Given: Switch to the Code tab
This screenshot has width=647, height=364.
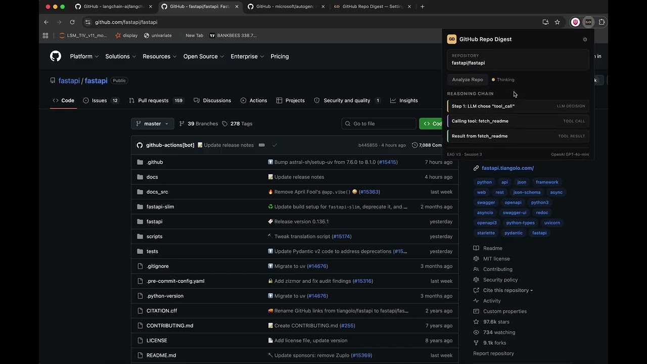Looking at the screenshot, I should click(x=63, y=101).
